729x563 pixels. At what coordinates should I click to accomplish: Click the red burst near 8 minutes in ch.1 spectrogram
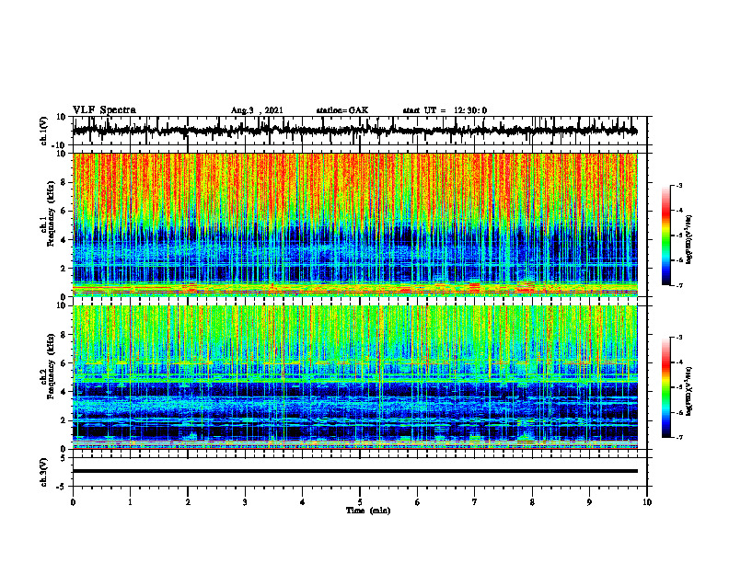[x=526, y=288]
